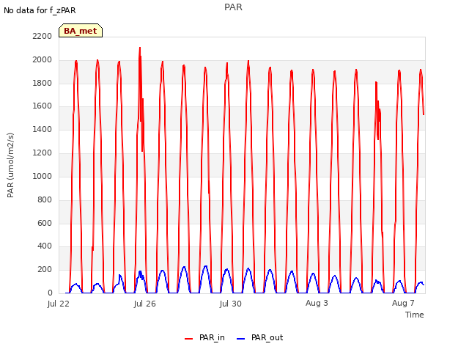Click the 400 y-axis tick label

pyautogui.click(x=45, y=246)
